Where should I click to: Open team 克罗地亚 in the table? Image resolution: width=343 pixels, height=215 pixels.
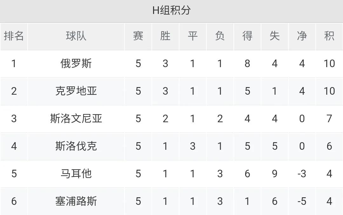[x=76, y=91]
